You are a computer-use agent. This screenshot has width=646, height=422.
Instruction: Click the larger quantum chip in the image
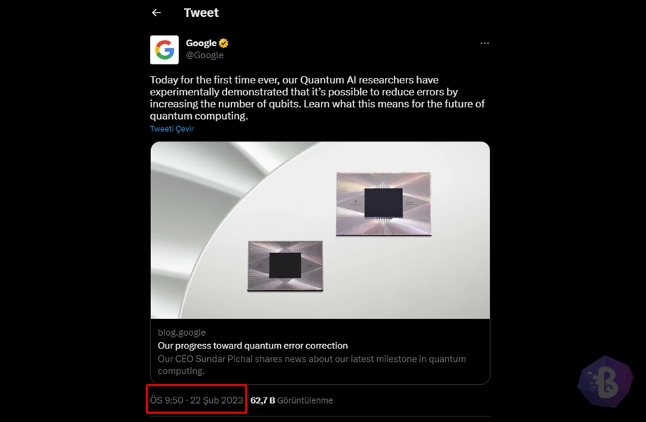(x=383, y=203)
